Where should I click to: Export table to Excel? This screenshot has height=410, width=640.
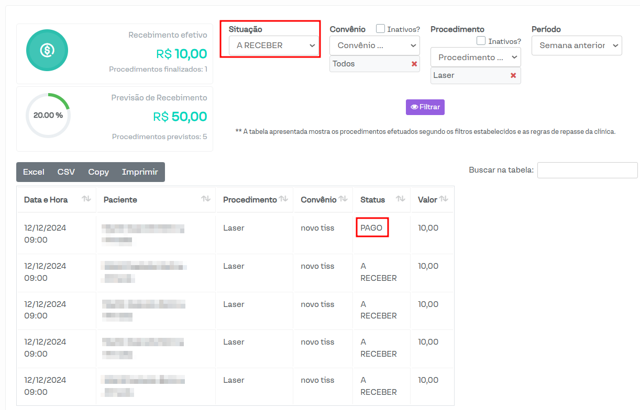click(34, 172)
